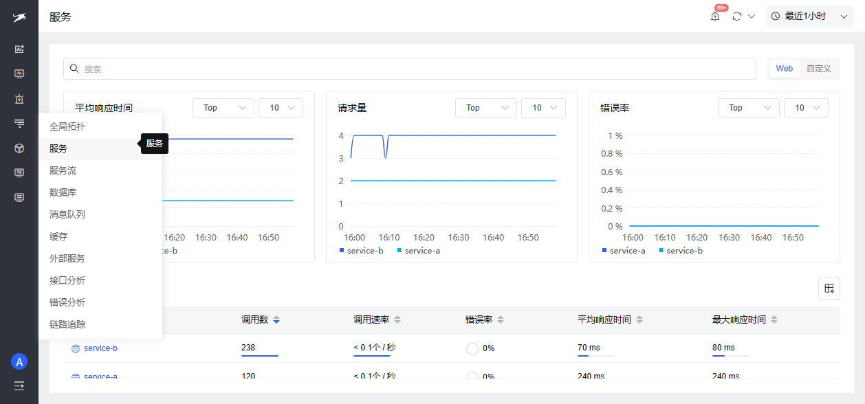The image size is (865, 404).
Task: Toggle service-a legend in 请求量 chart
Action: pos(419,251)
